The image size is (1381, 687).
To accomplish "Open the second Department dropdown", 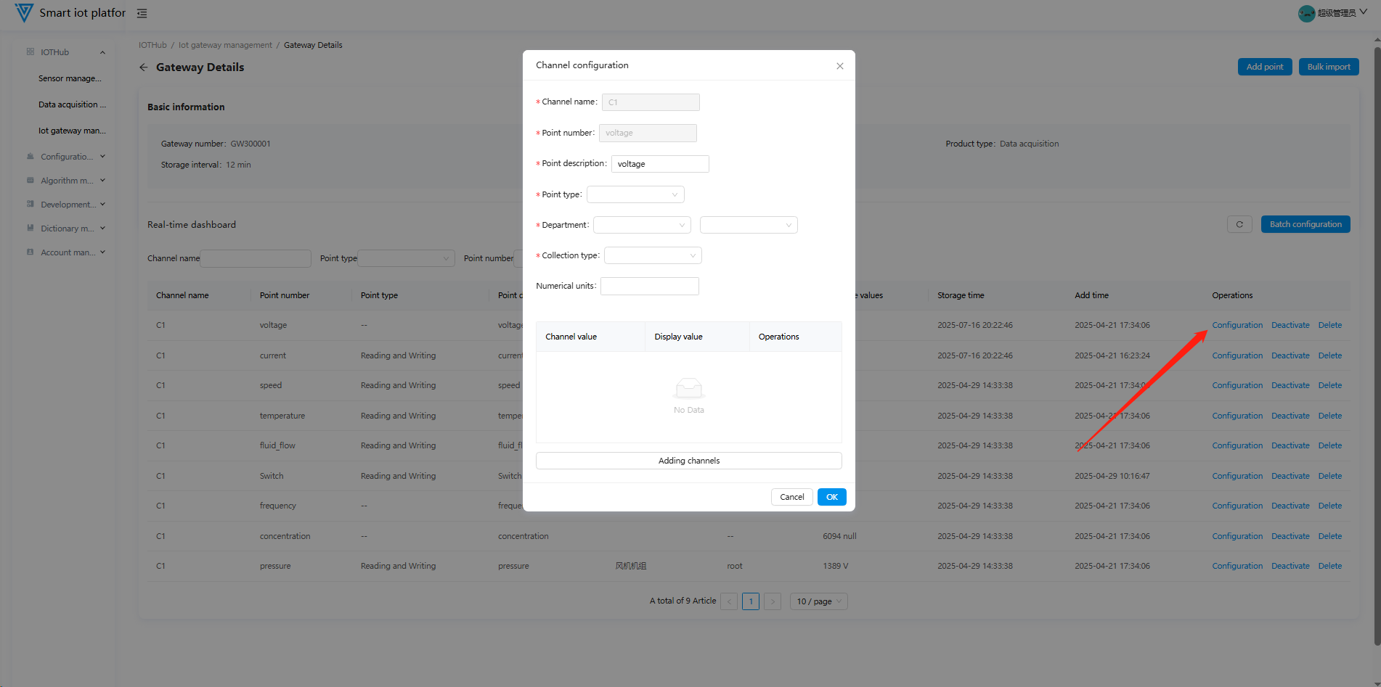I will click(749, 225).
